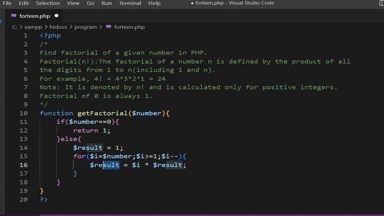384x216 pixels.
Task: Click line number 10 in gutter
Action: click(x=23, y=113)
